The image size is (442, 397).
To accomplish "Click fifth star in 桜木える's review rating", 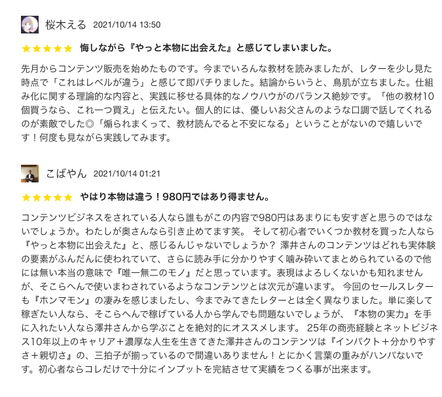I will click(68, 49).
